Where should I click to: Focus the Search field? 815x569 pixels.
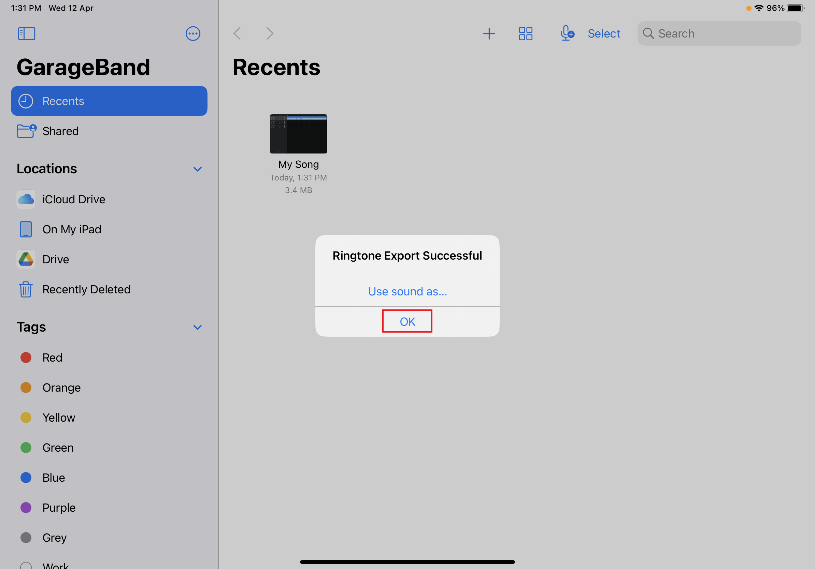pyautogui.click(x=719, y=33)
